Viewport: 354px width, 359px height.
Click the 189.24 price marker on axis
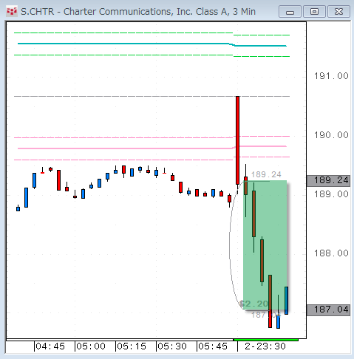click(x=328, y=181)
